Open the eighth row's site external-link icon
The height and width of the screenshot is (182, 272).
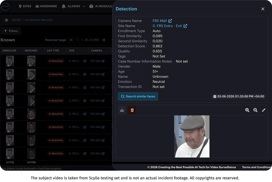click(x=85, y=154)
